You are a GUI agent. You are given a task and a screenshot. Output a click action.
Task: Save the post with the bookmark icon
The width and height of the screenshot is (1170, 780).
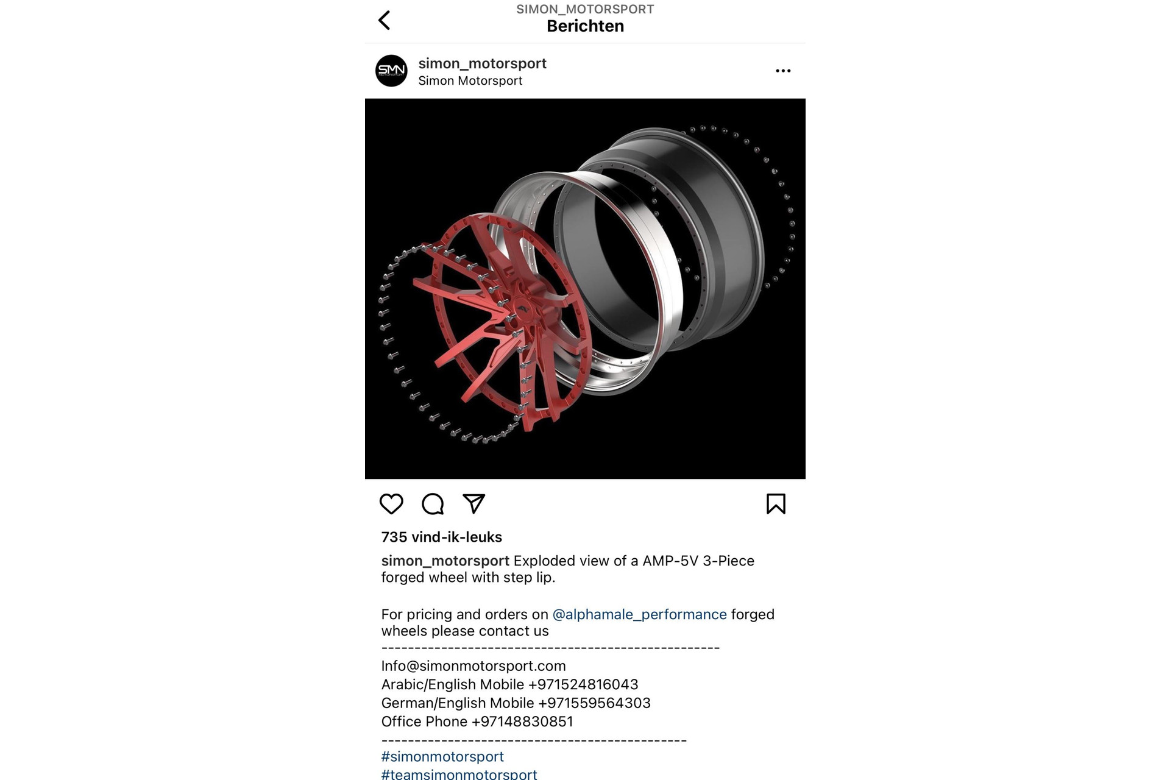pos(776,504)
